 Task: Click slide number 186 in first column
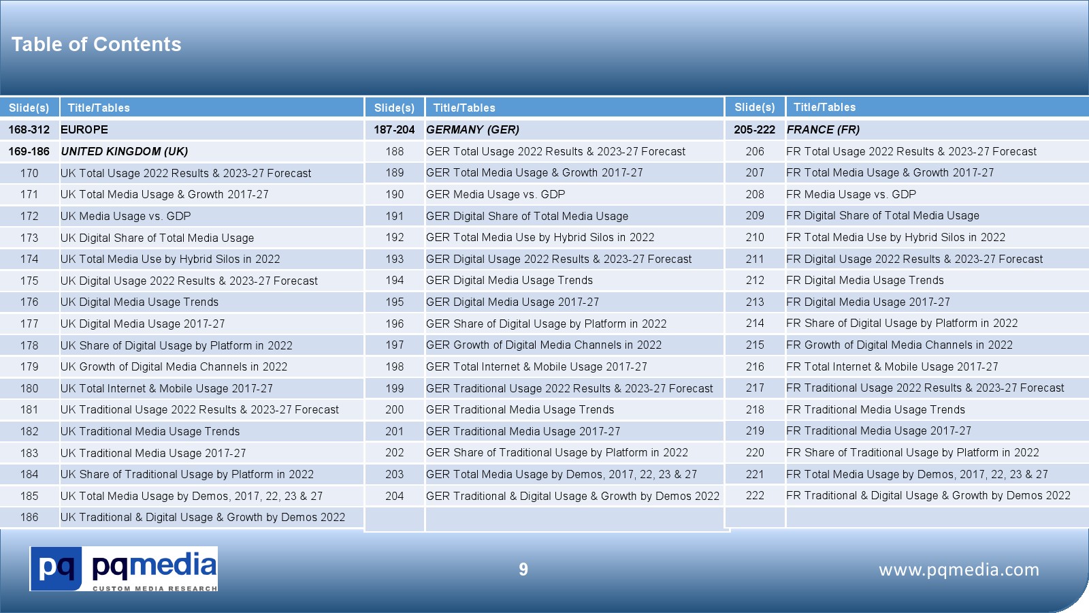[29, 517]
